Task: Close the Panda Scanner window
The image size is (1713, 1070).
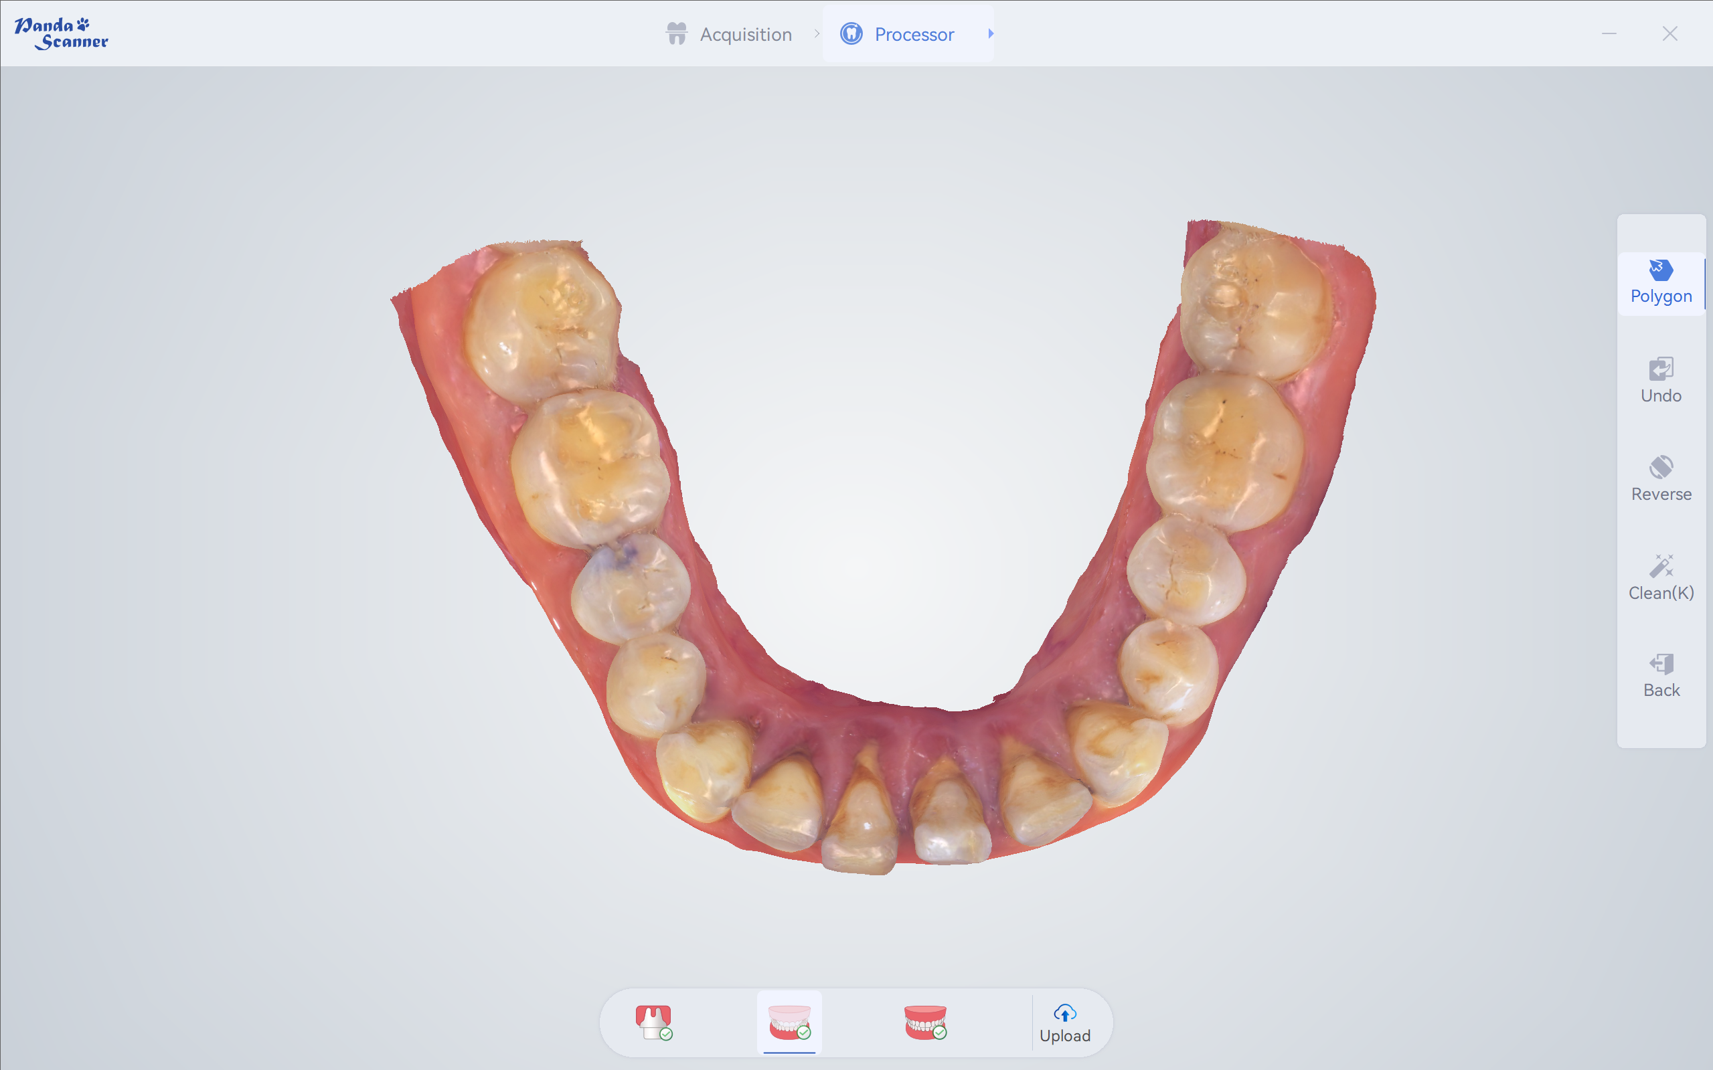Action: pyautogui.click(x=1669, y=33)
